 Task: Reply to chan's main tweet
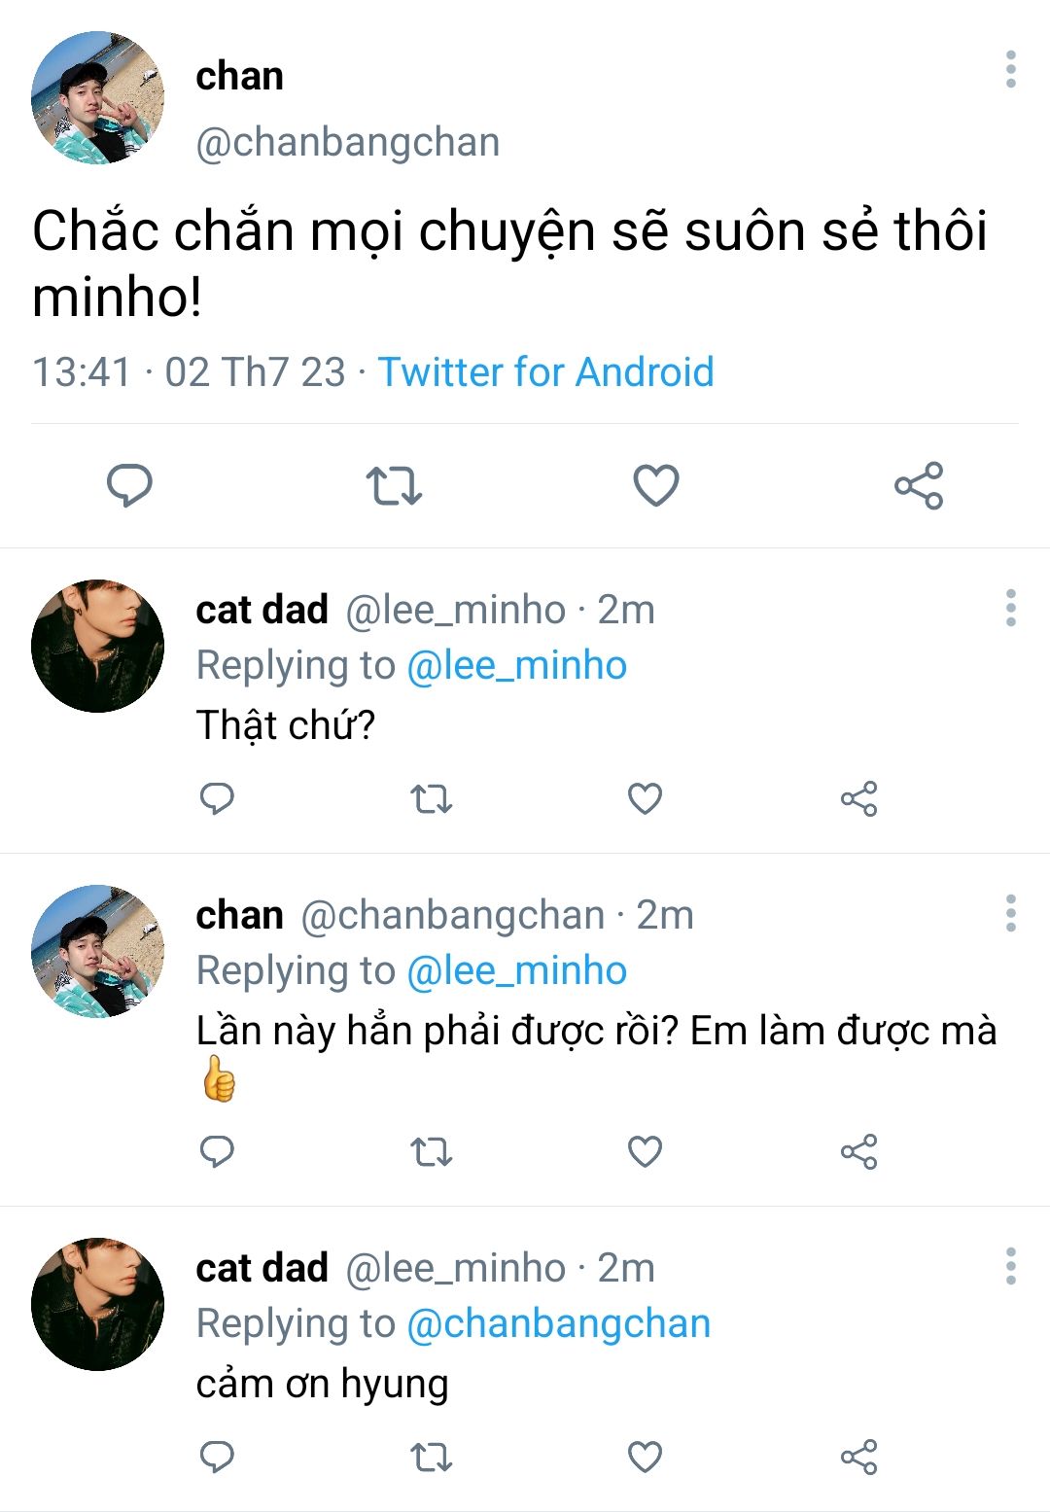coord(129,485)
